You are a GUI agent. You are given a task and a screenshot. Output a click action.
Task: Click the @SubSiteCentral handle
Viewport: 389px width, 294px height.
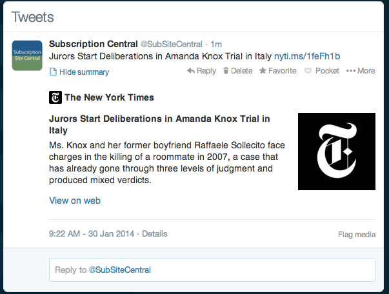(x=172, y=44)
